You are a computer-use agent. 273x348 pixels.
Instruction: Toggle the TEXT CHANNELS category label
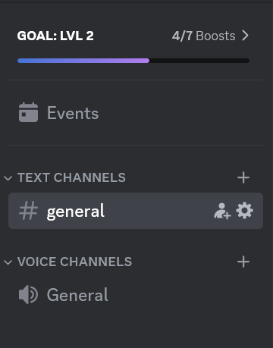point(71,177)
